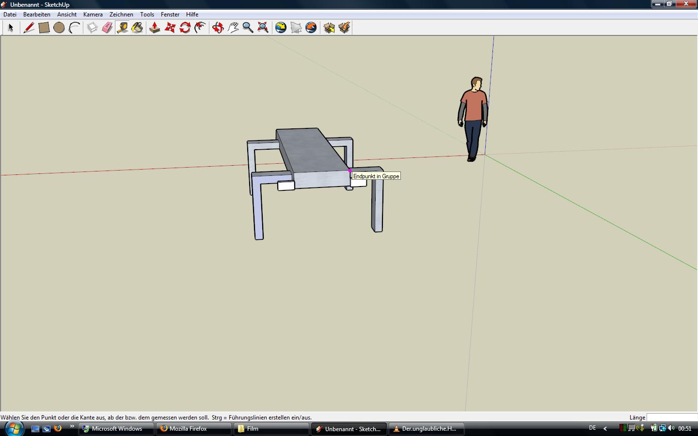Open the Kamera menu
This screenshot has width=698, height=436.
point(93,15)
